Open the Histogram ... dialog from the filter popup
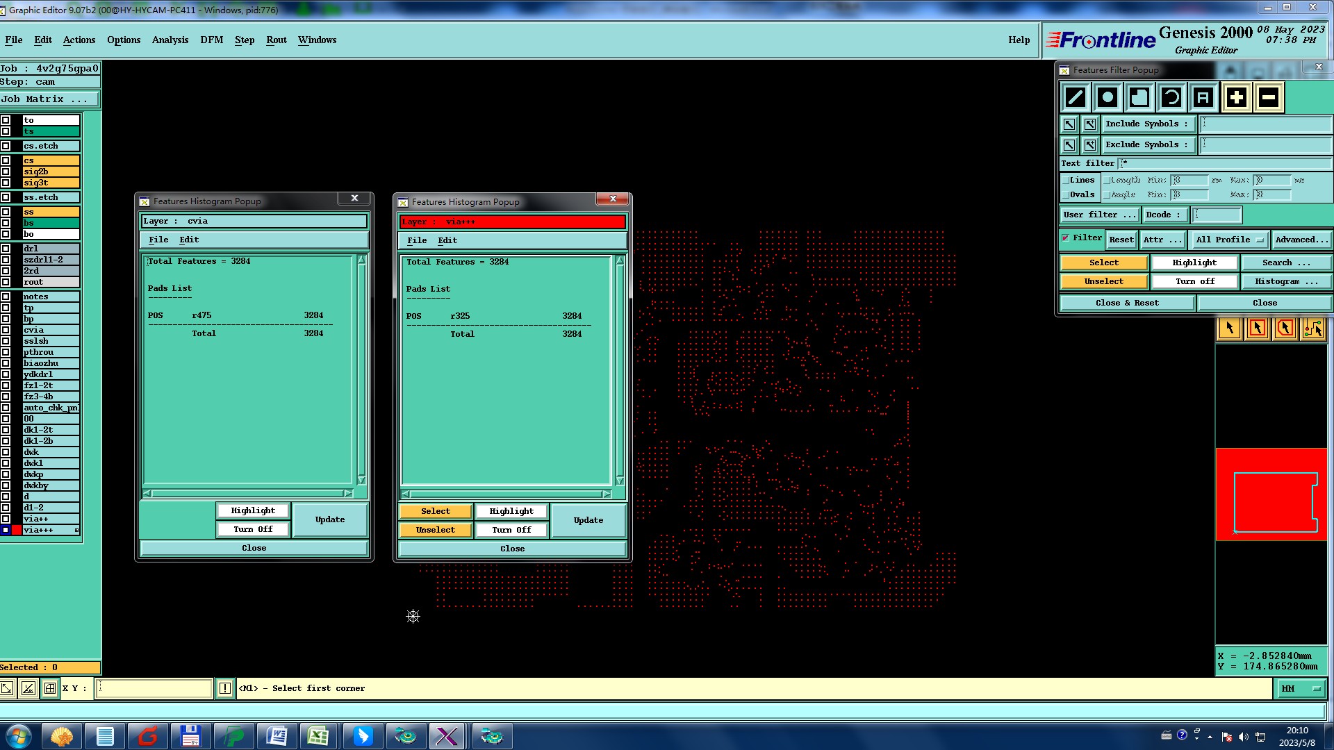This screenshot has width=1334, height=750. point(1286,282)
